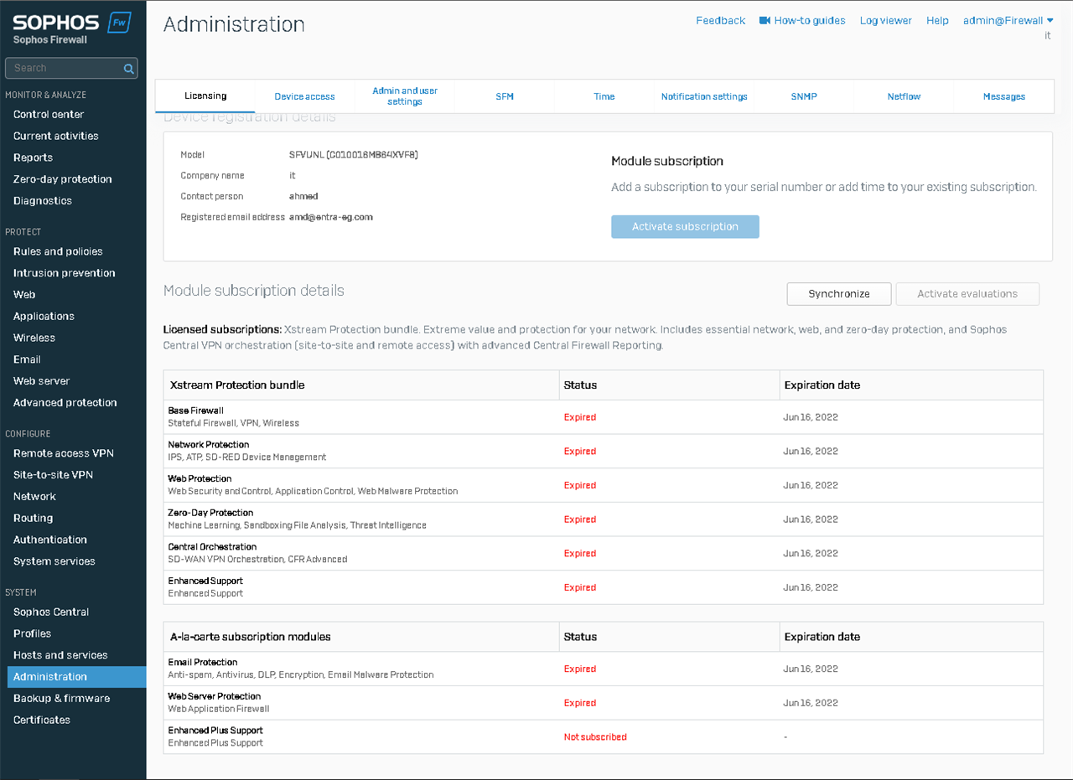
Task: Switch to the SFM tab
Action: point(505,96)
